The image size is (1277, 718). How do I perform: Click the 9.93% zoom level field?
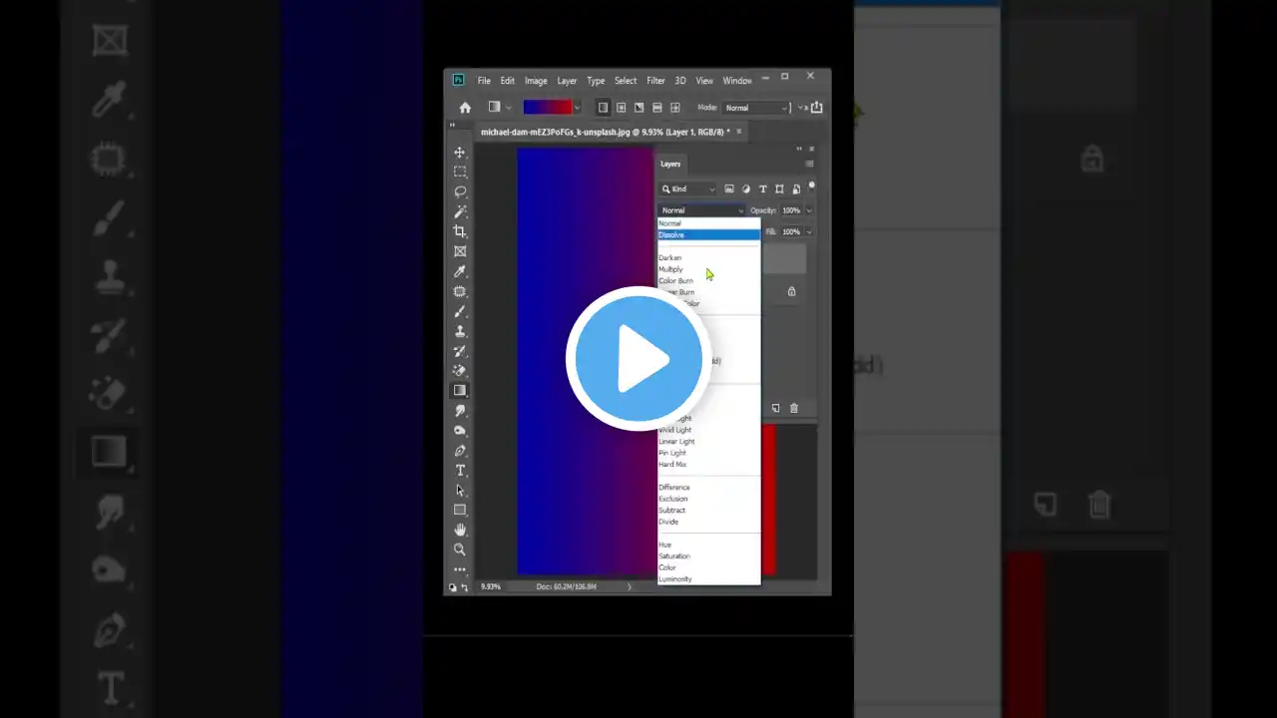coord(491,586)
